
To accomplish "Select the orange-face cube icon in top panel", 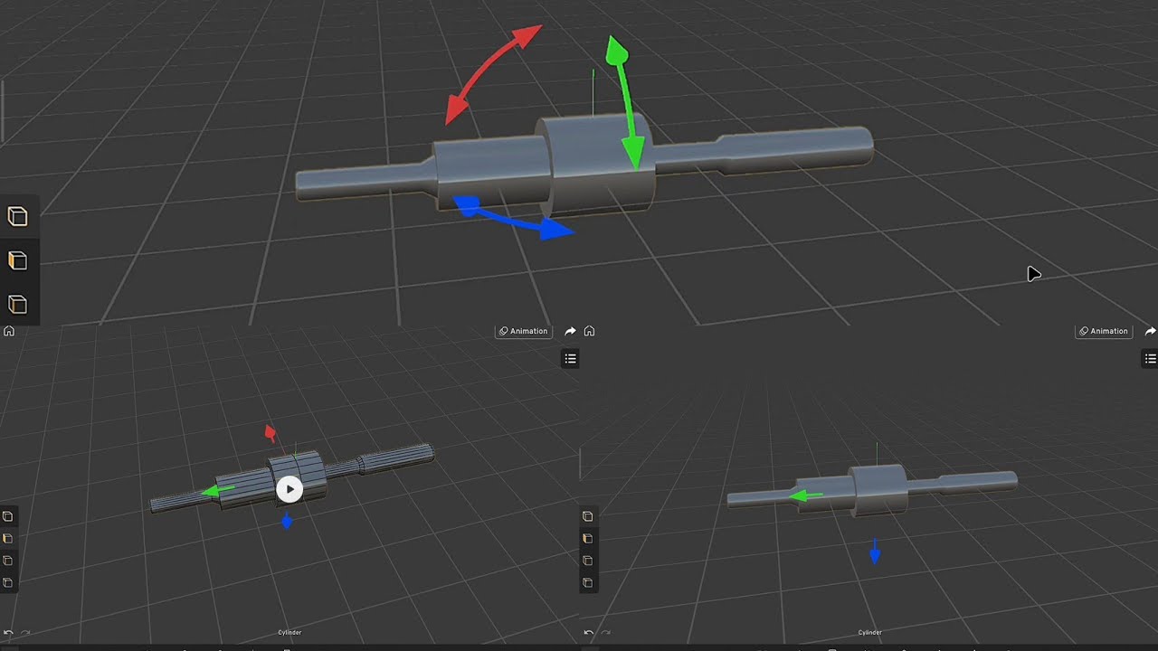I will click(17, 260).
